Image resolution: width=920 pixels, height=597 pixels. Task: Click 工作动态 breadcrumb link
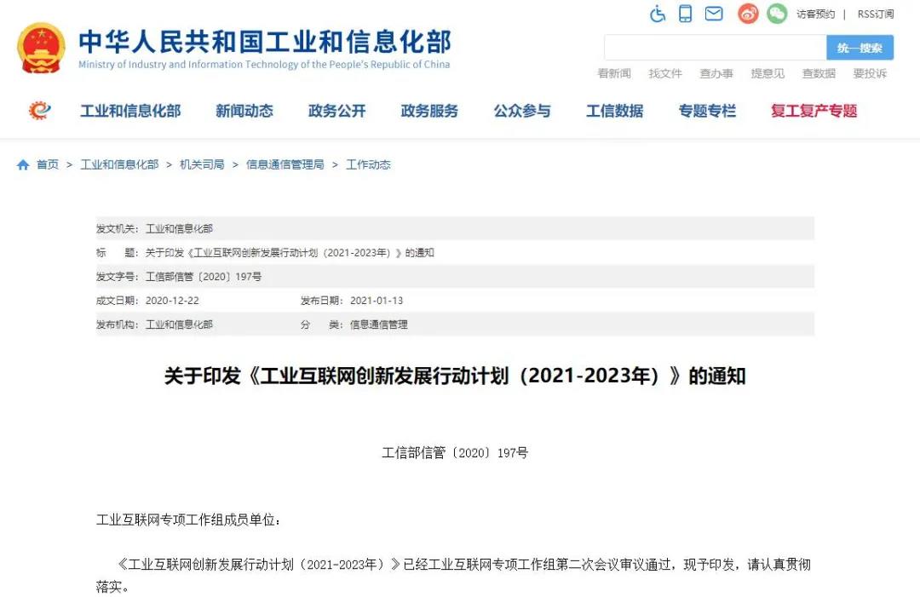(369, 164)
